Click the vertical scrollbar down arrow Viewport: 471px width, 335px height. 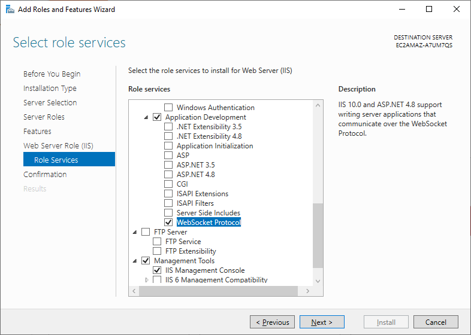318,280
